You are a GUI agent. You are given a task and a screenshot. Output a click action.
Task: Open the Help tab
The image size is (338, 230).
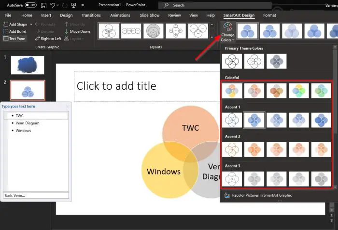[211, 15]
